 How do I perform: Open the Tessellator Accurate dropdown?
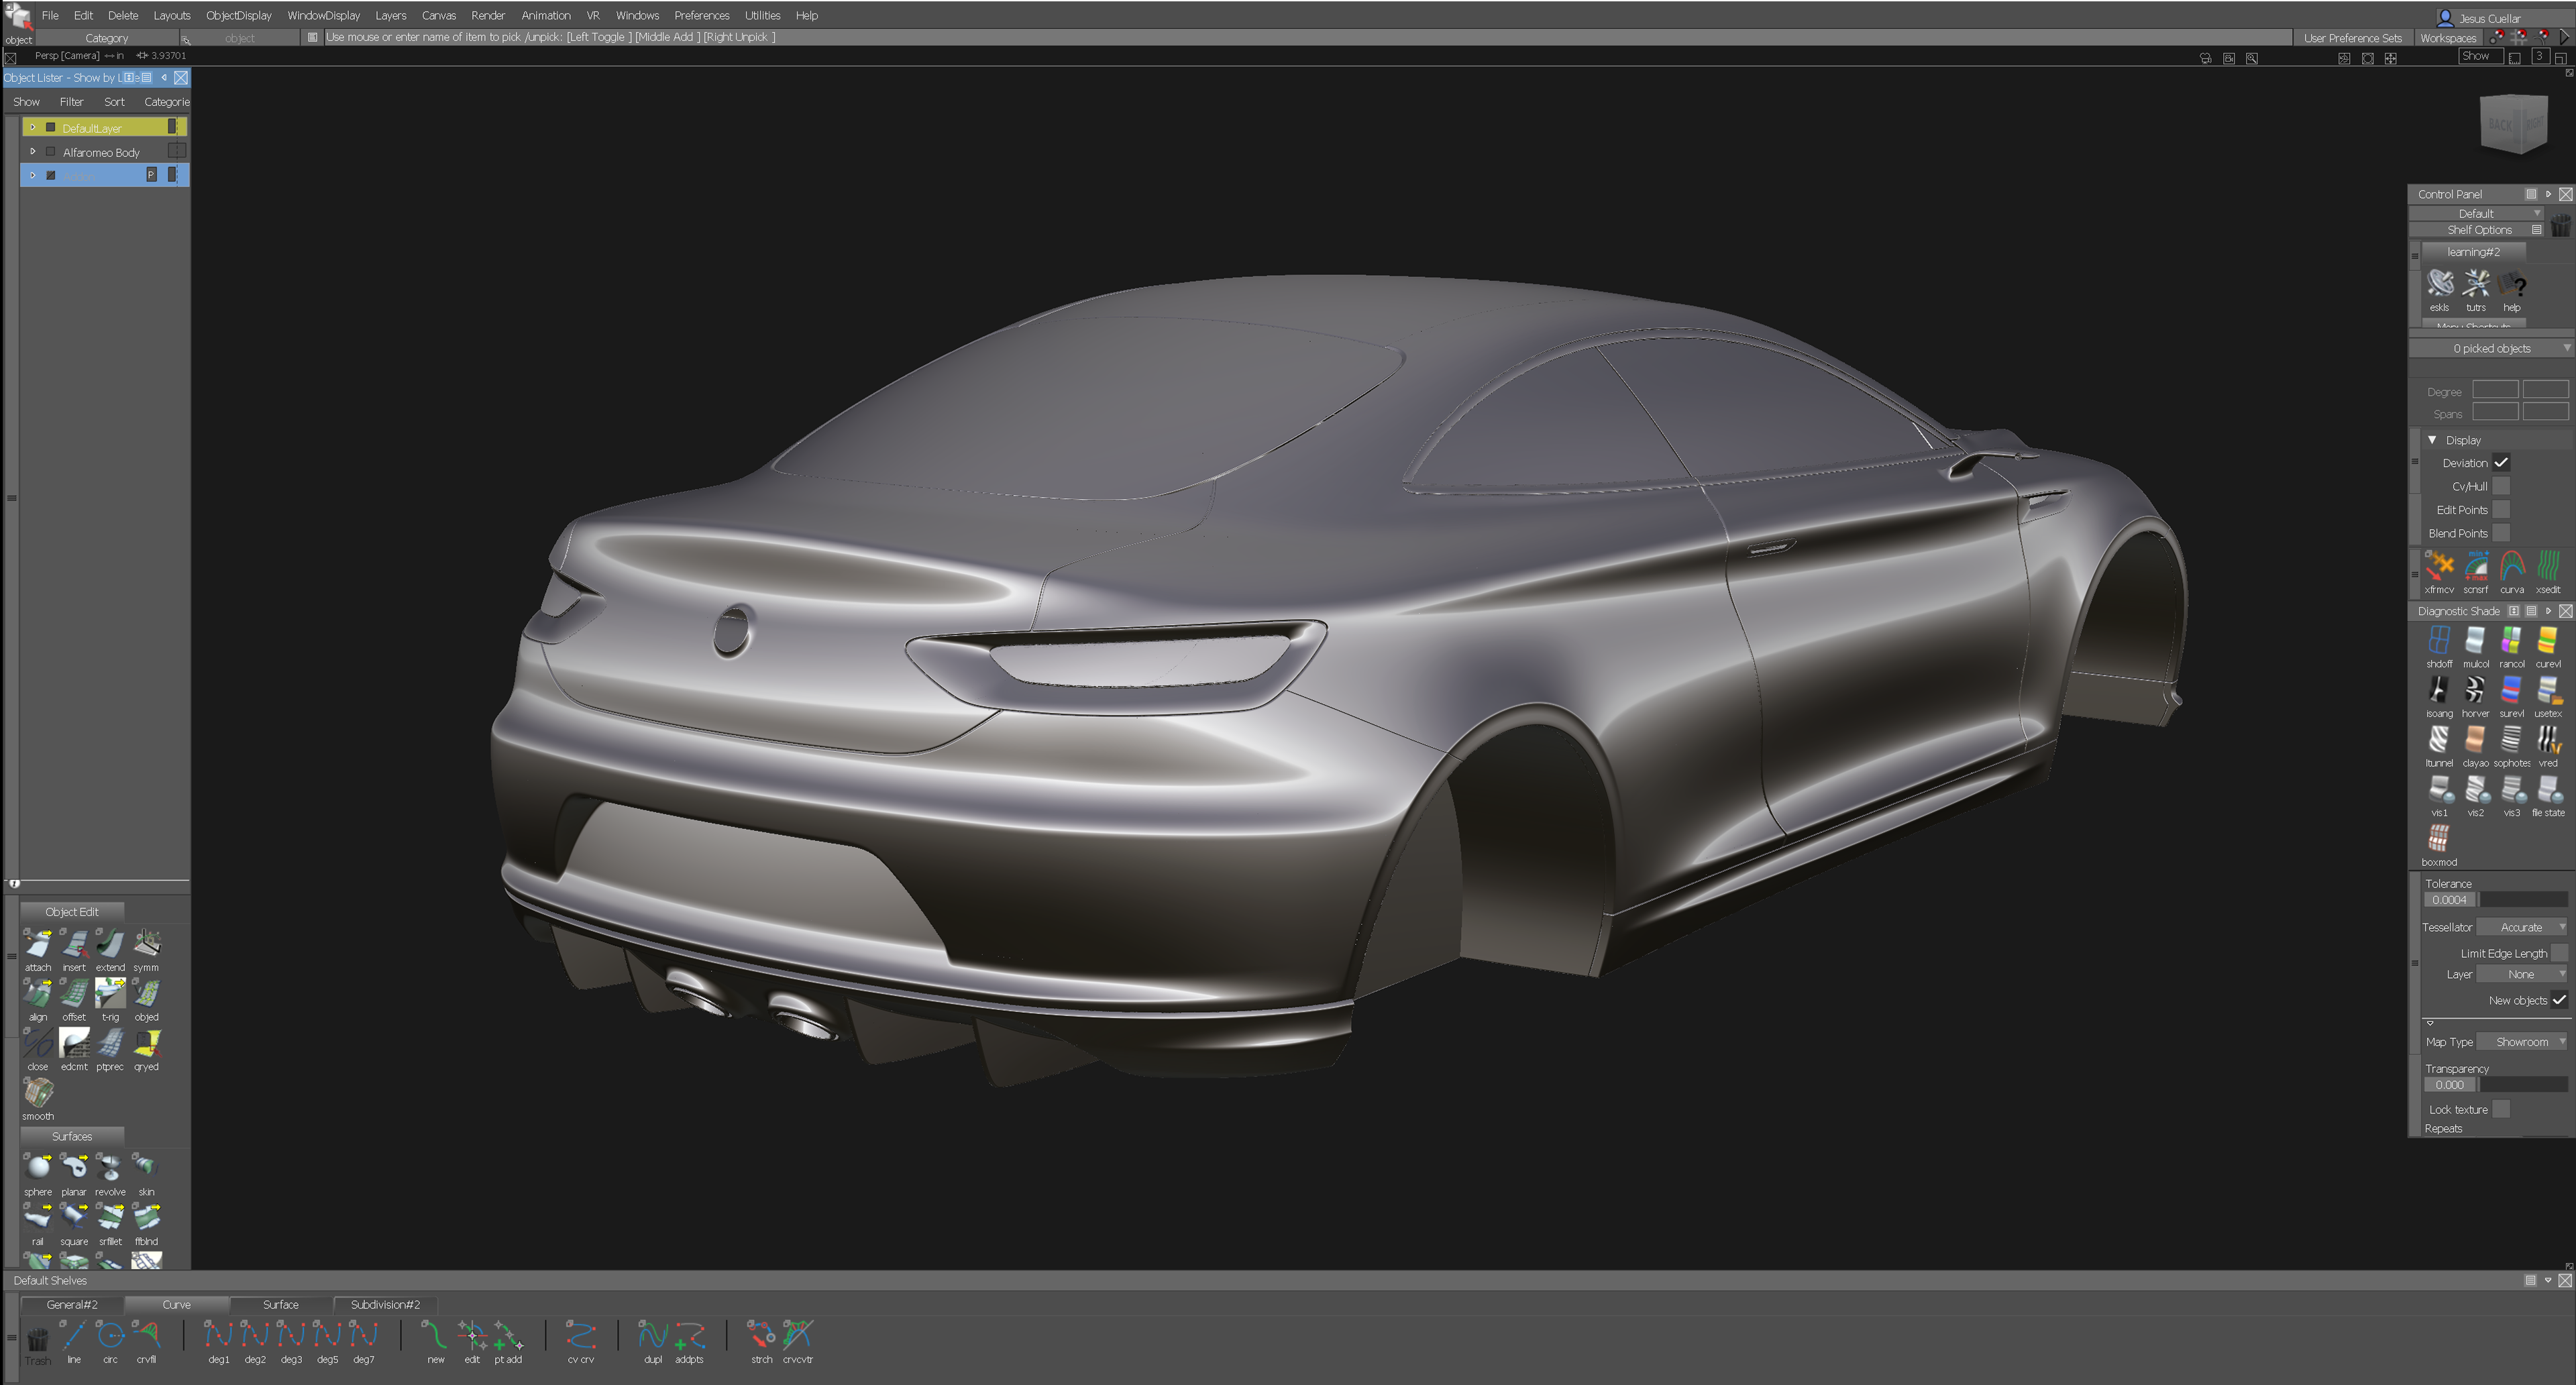coord(2521,927)
